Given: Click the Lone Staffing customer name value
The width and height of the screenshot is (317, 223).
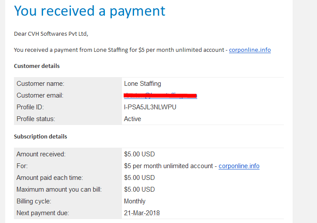Looking at the screenshot, I should pyautogui.click(x=142, y=84).
